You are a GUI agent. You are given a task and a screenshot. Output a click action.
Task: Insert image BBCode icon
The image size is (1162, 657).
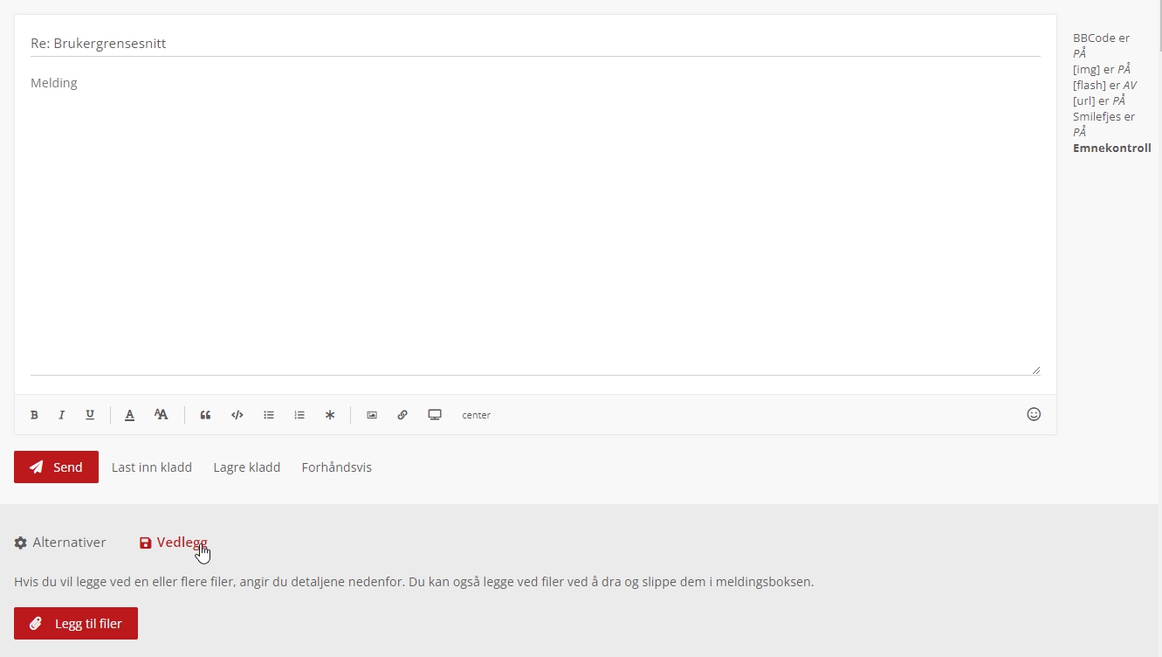(x=372, y=415)
